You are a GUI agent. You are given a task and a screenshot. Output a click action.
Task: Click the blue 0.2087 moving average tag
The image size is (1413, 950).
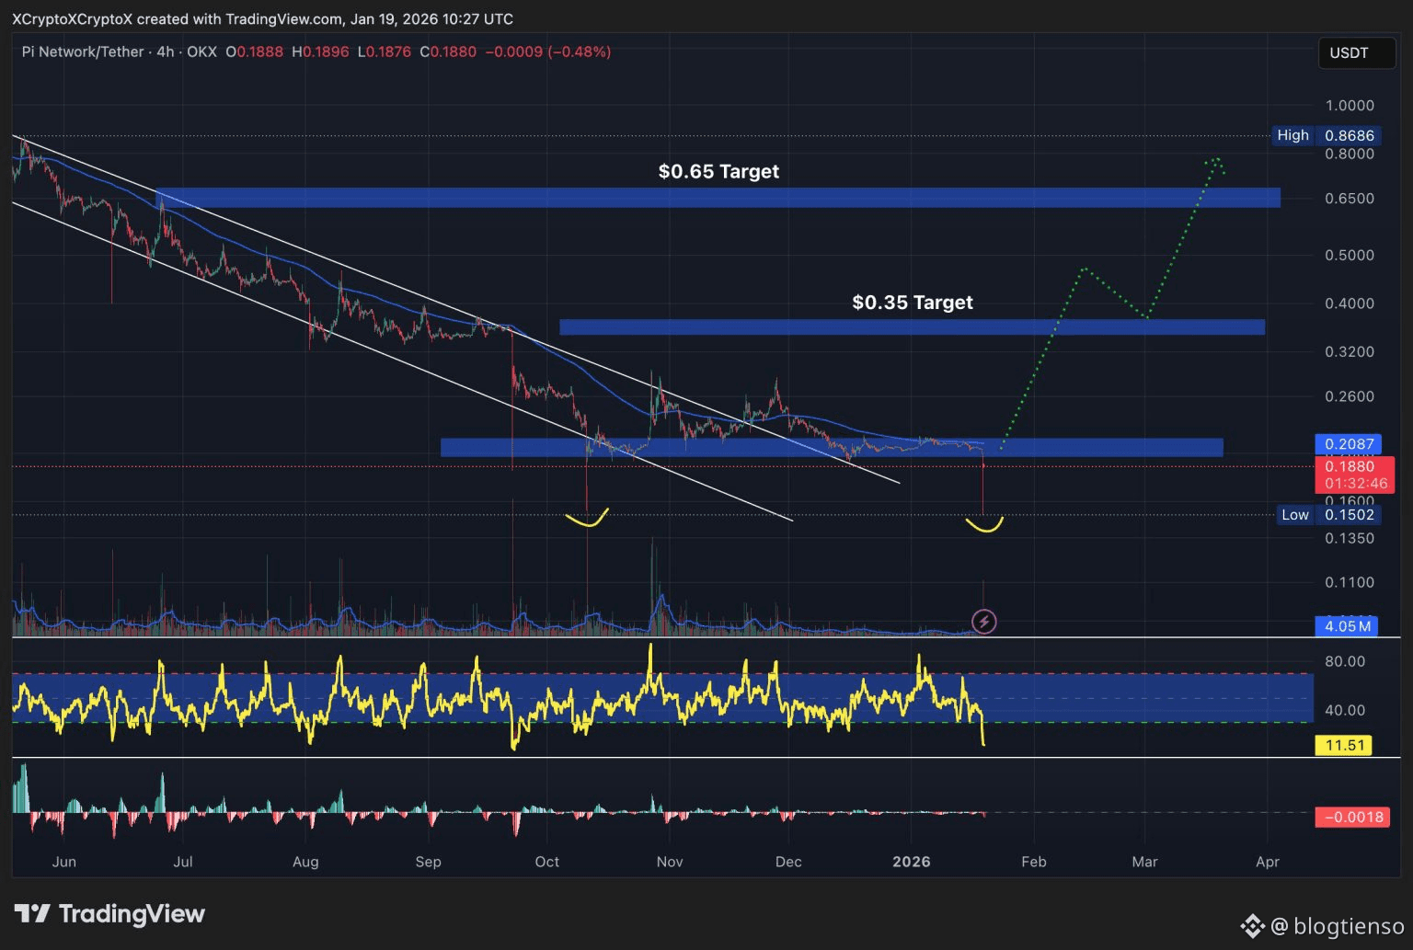[1349, 444]
